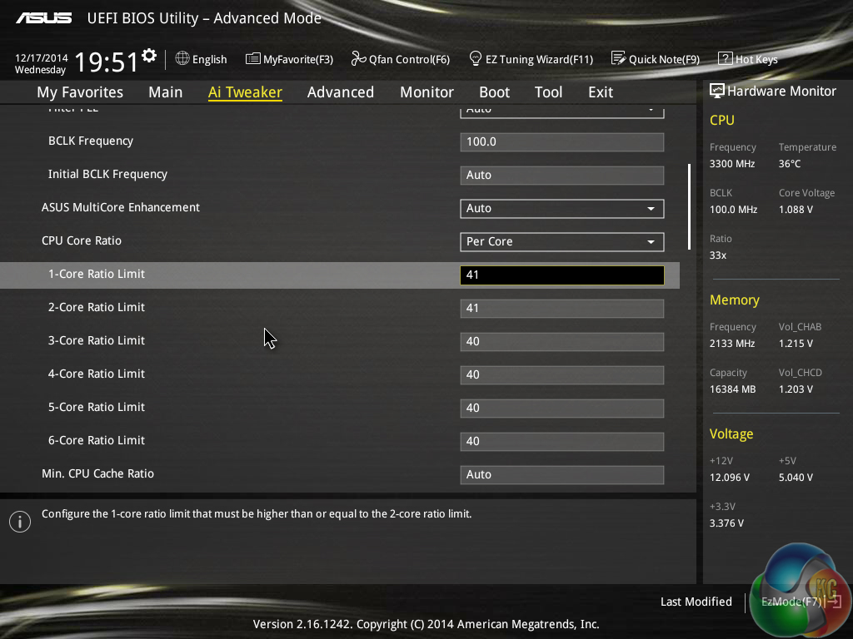Image resolution: width=853 pixels, height=639 pixels.
Task: Click the memory capacity value 16384 MB
Action: [733, 389]
